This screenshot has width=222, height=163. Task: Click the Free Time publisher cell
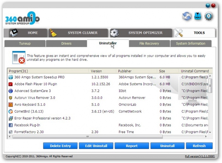126,132
